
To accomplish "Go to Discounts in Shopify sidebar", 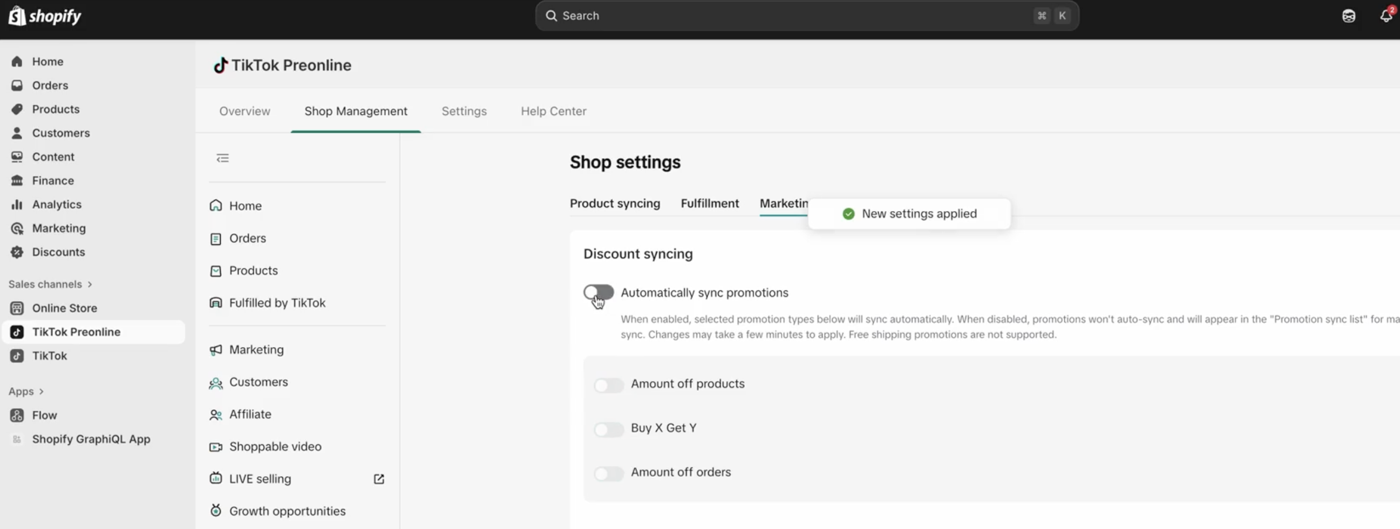I will pyautogui.click(x=58, y=252).
